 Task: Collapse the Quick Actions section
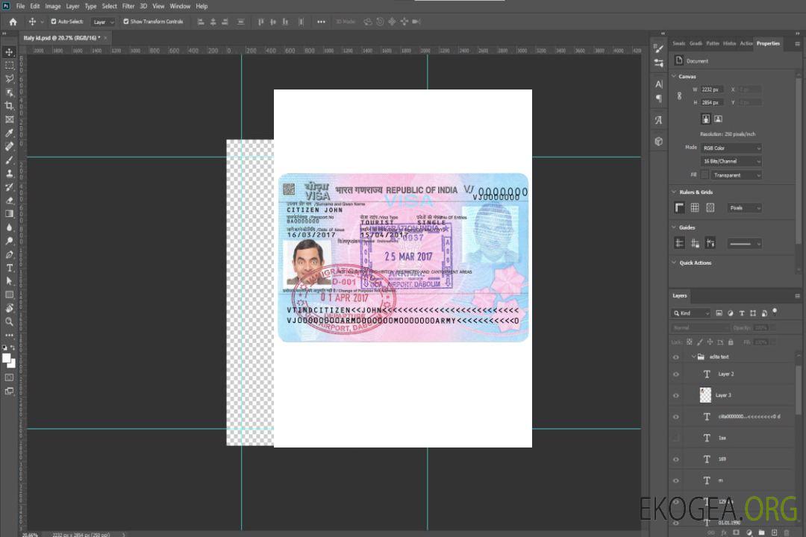675,263
